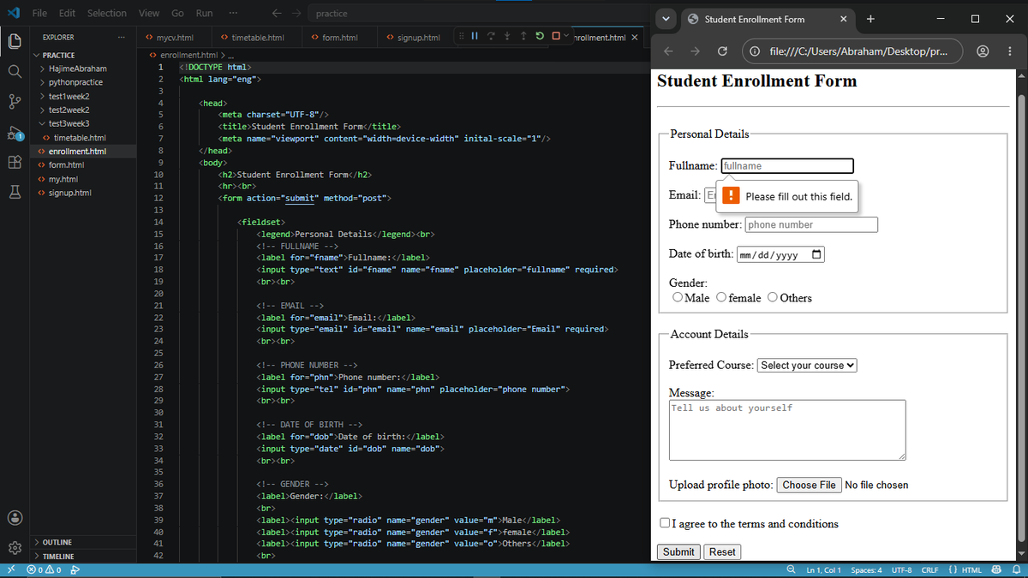Click the Choose File button
The image size is (1028, 578).
809,485
